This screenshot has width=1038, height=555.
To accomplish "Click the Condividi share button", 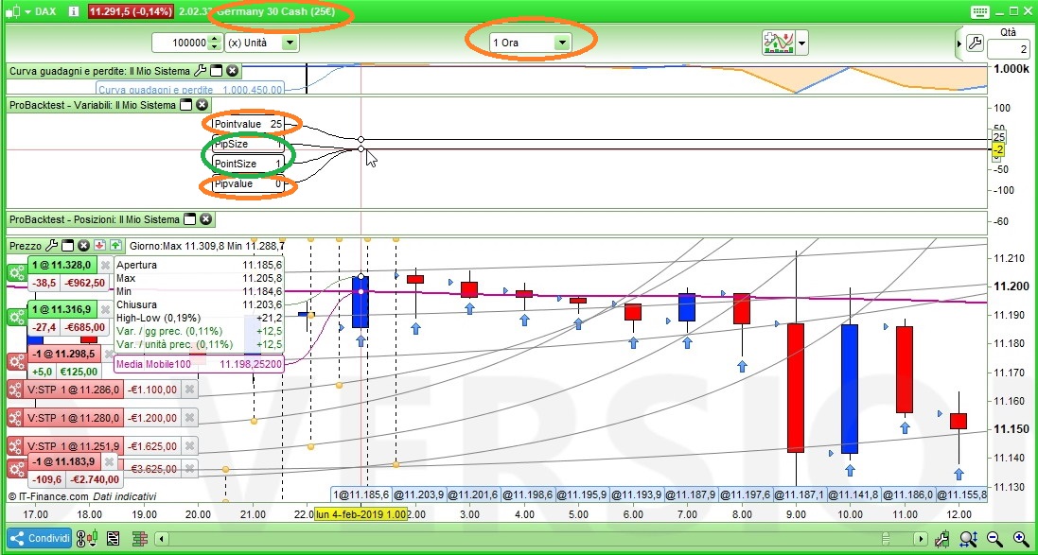I will (x=40, y=539).
